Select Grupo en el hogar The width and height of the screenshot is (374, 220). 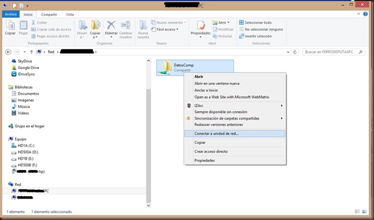27,126
